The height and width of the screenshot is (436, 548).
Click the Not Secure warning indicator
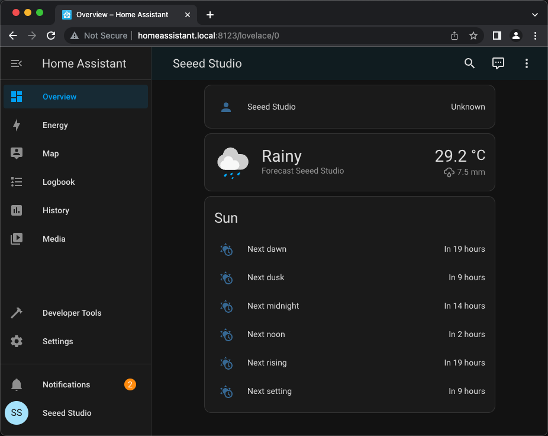pyautogui.click(x=99, y=36)
